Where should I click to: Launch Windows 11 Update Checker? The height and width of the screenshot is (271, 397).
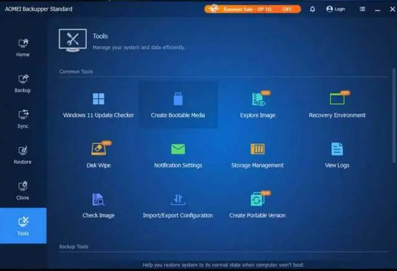99,105
